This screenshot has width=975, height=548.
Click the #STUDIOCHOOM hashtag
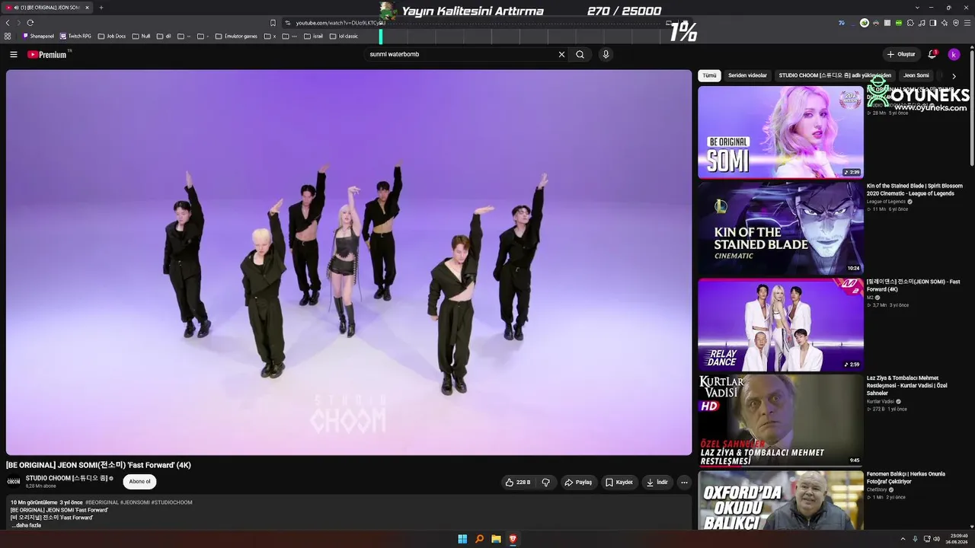tap(171, 502)
